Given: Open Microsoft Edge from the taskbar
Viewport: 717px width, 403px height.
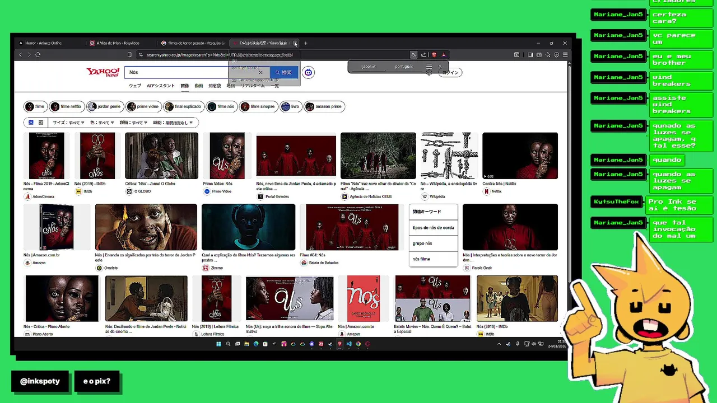Looking at the screenshot, I should pyautogui.click(x=256, y=344).
